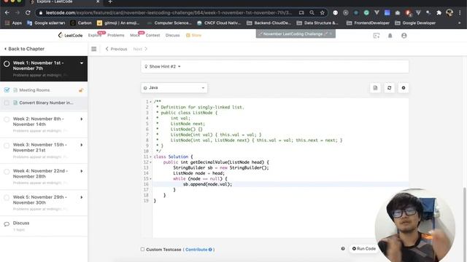Fold class Solution at line 11
The image size is (467, 262).
click(150, 157)
